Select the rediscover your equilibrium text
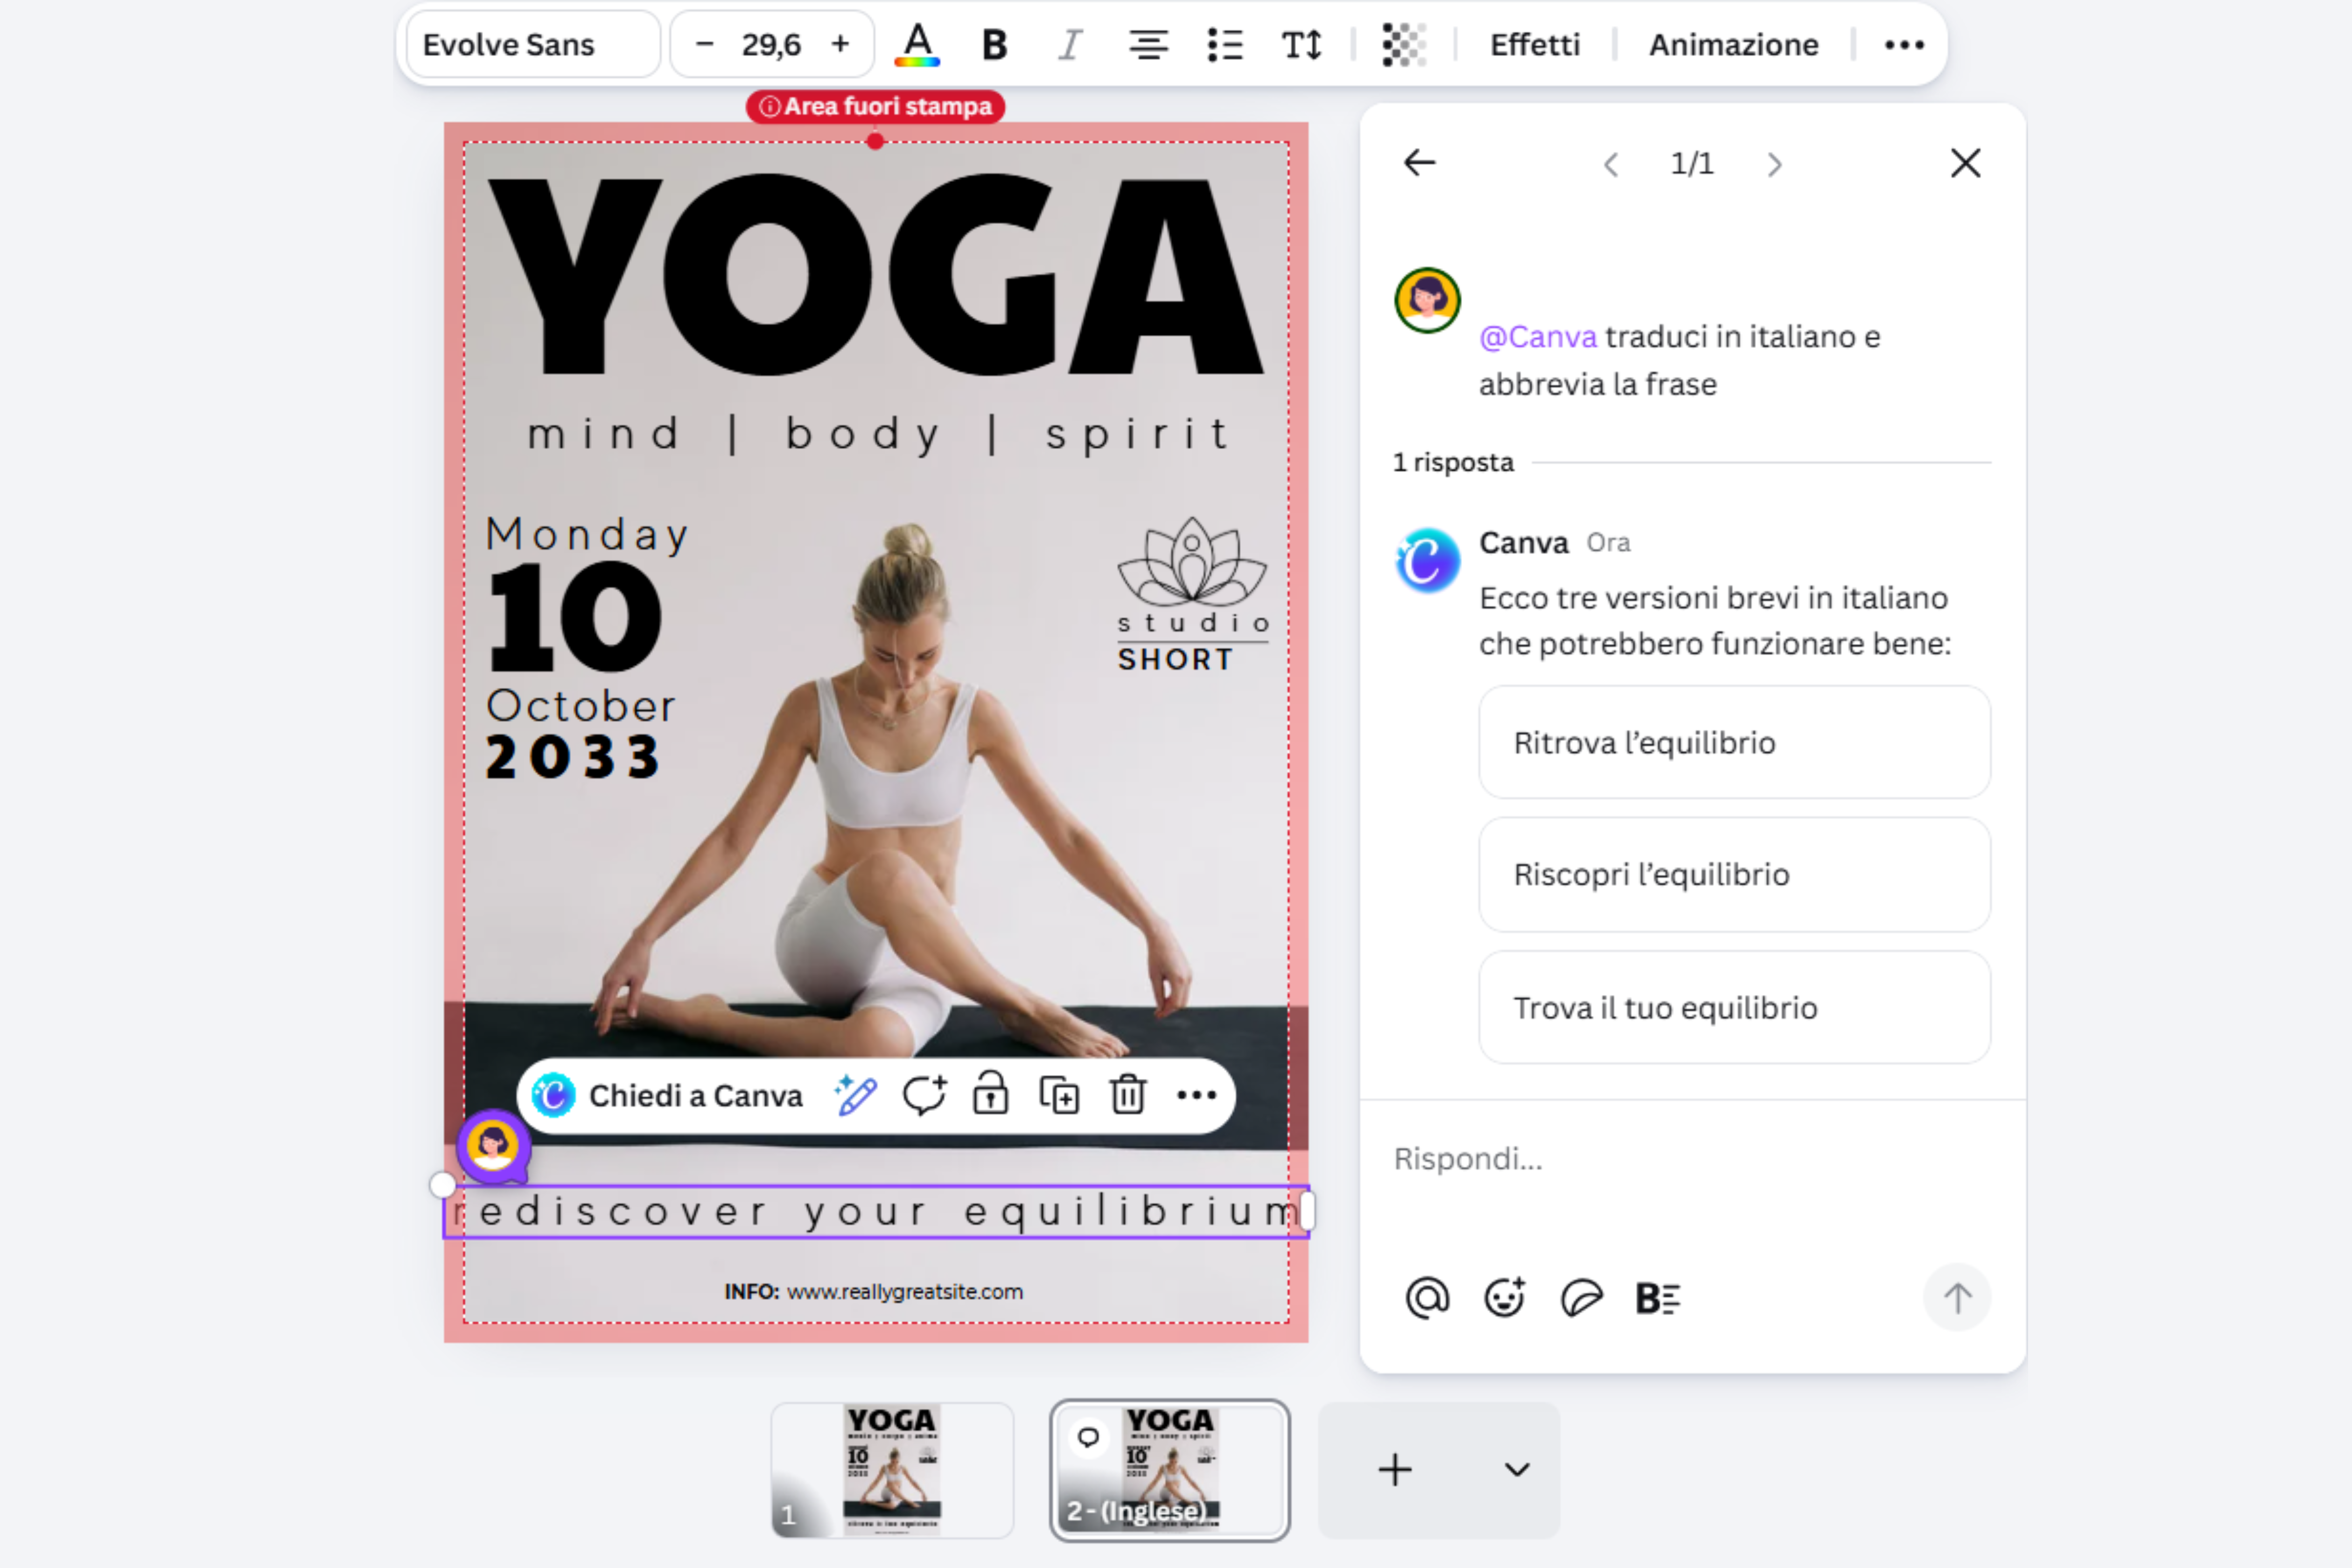This screenshot has height=1568, width=2352. pos(876,1212)
